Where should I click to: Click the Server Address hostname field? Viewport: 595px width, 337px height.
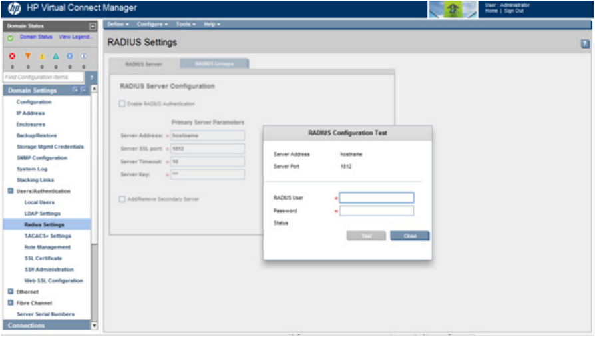[208, 135]
